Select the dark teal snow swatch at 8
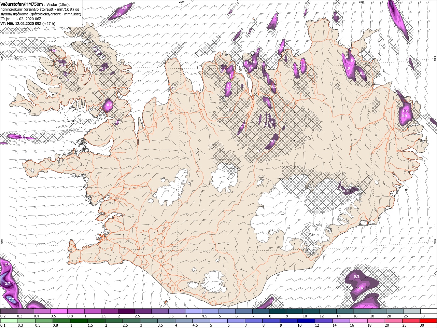 click(277, 311)
